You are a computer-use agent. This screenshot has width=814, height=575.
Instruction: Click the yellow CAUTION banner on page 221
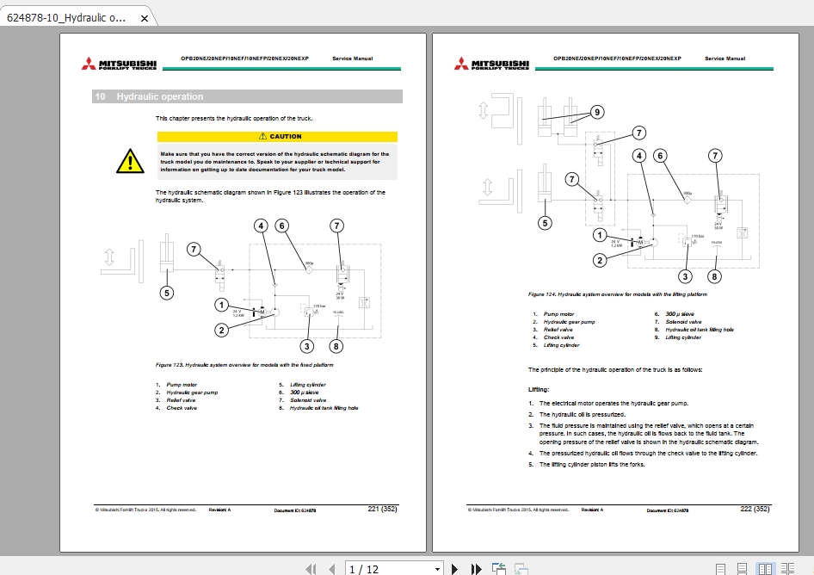(276, 136)
